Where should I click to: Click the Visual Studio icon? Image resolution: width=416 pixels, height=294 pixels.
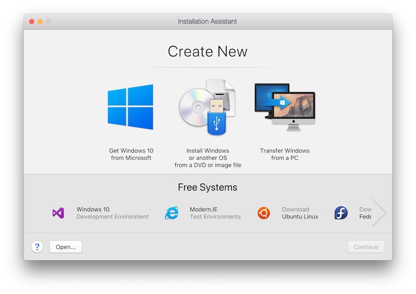point(58,213)
